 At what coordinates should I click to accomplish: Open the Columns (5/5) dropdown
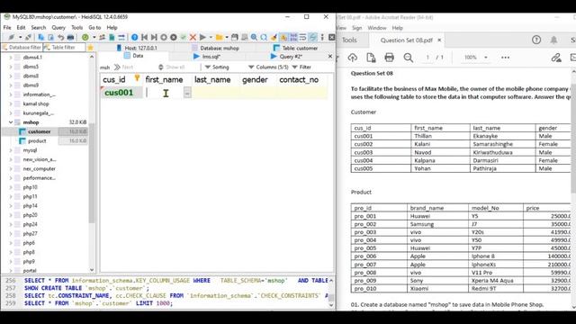click(x=268, y=67)
